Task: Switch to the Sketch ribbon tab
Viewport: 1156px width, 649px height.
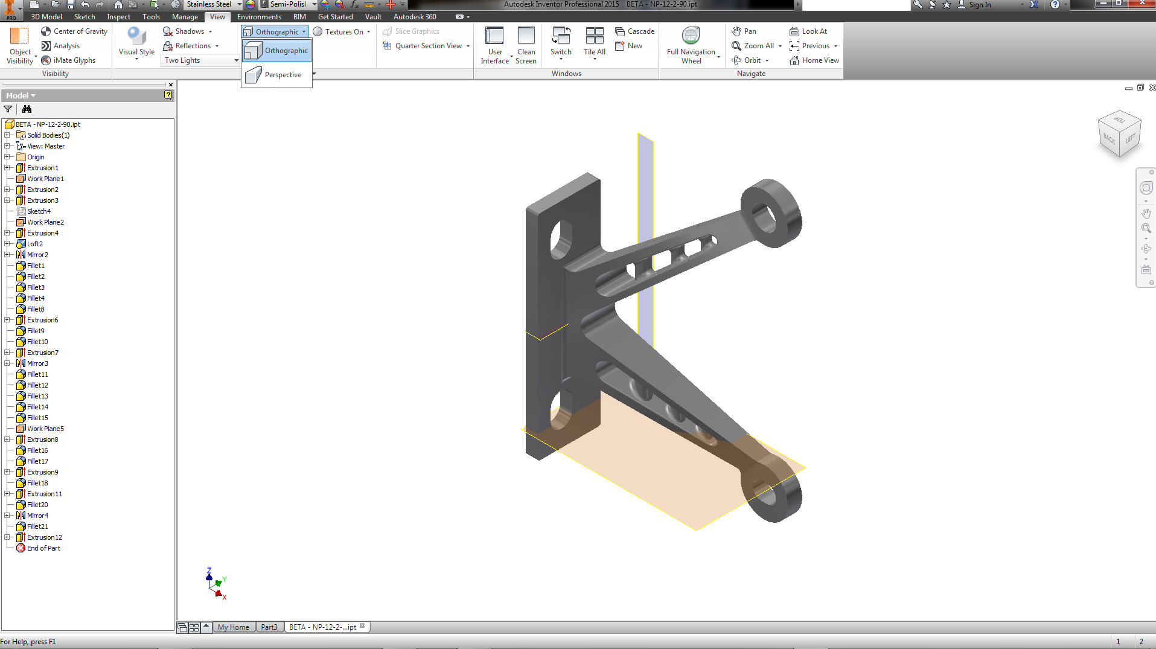Action: coord(84,16)
